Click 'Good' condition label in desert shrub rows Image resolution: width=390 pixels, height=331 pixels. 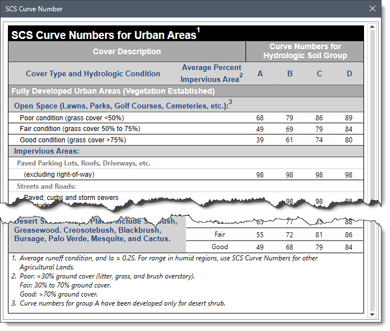coord(220,247)
